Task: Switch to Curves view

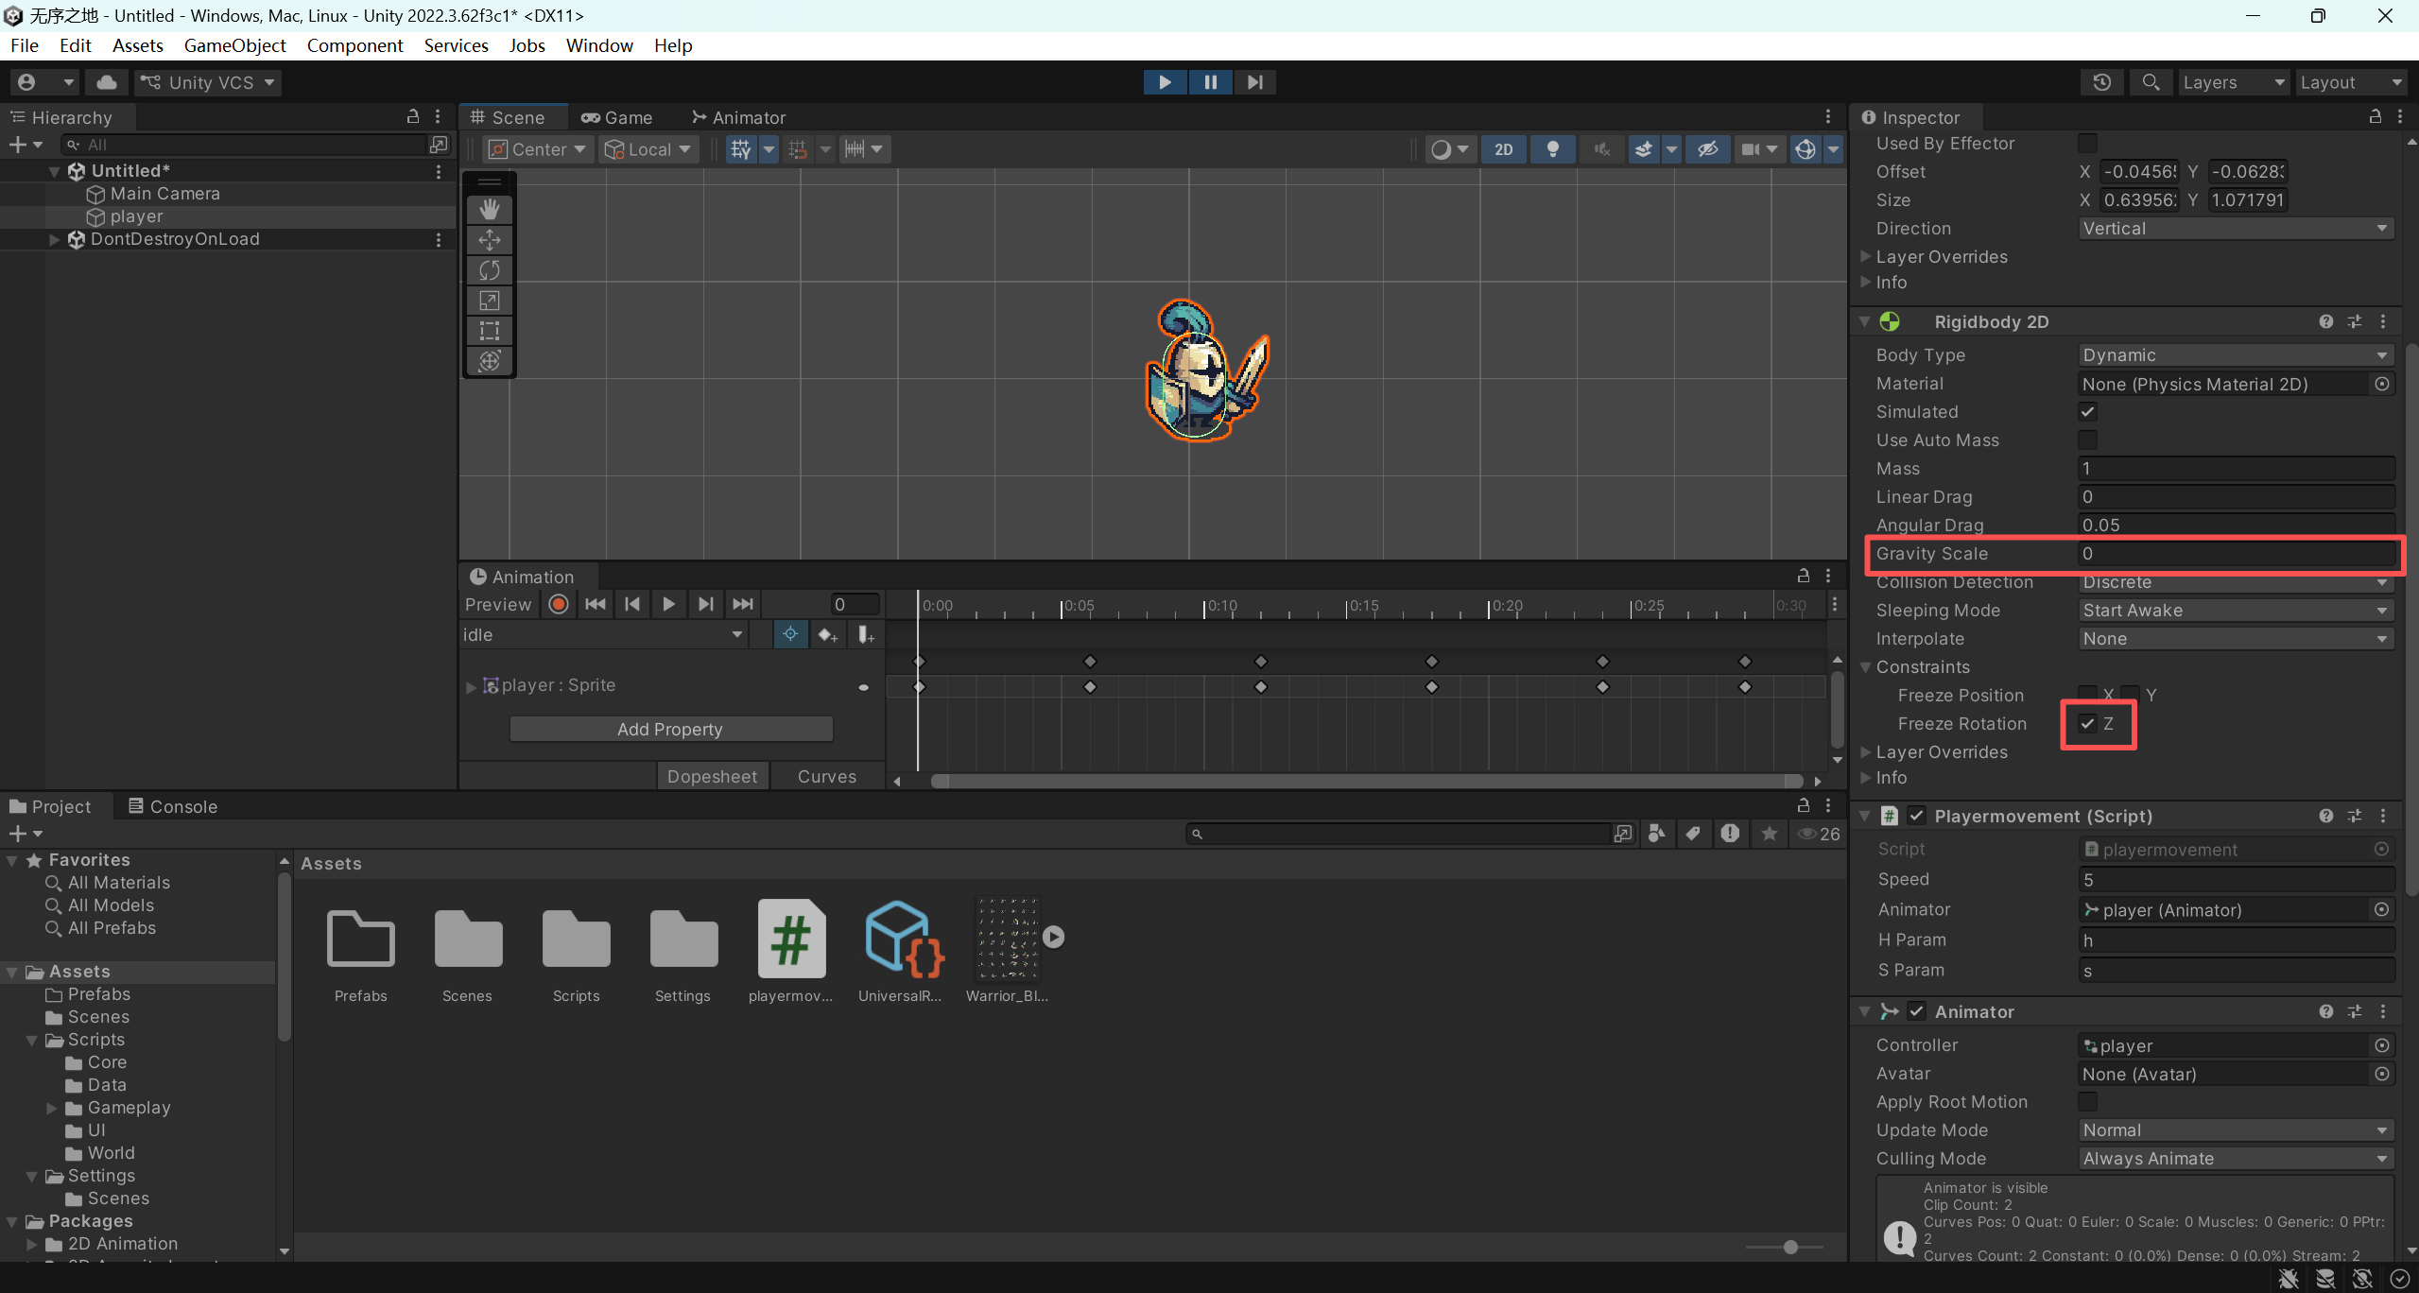Action: pyautogui.click(x=827, y=776)
